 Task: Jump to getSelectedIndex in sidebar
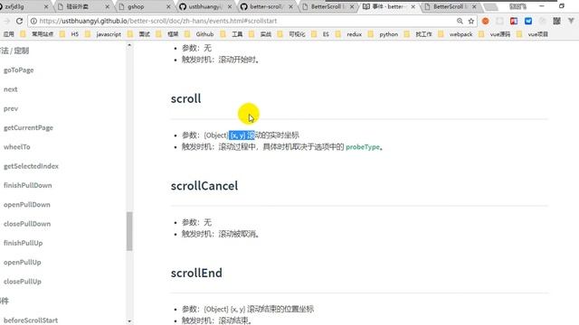(31, 166)
